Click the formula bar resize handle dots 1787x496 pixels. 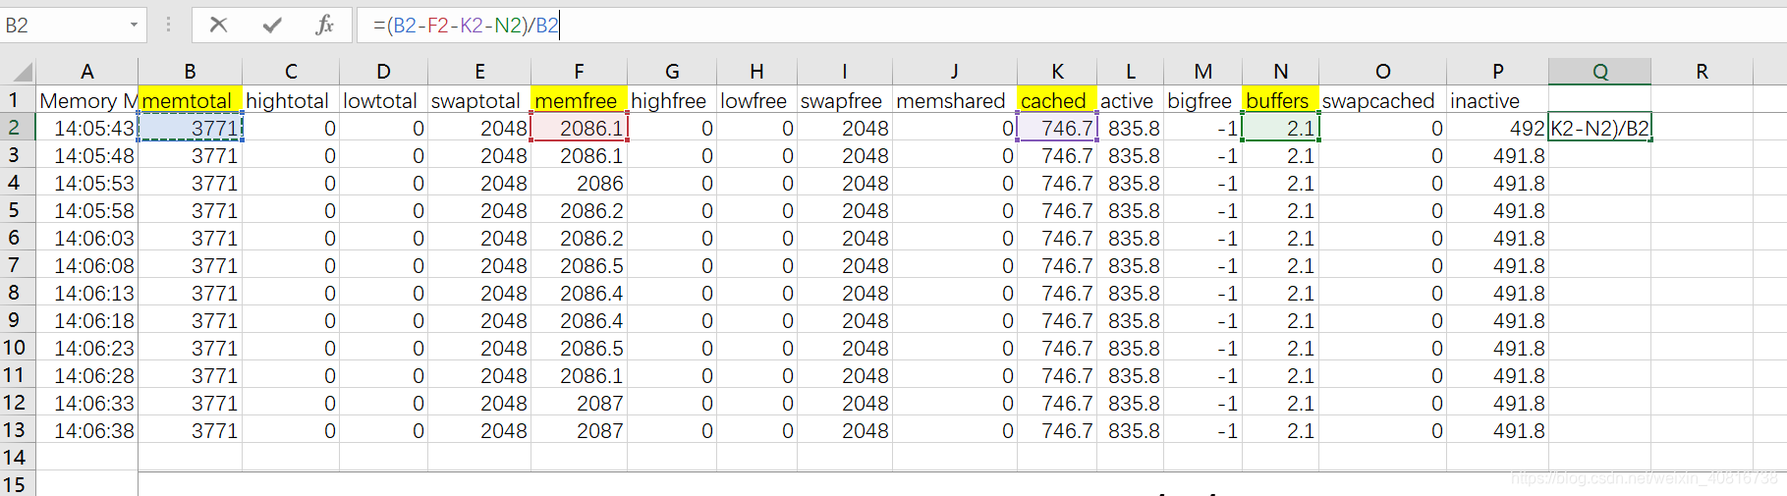coord(168,25)
